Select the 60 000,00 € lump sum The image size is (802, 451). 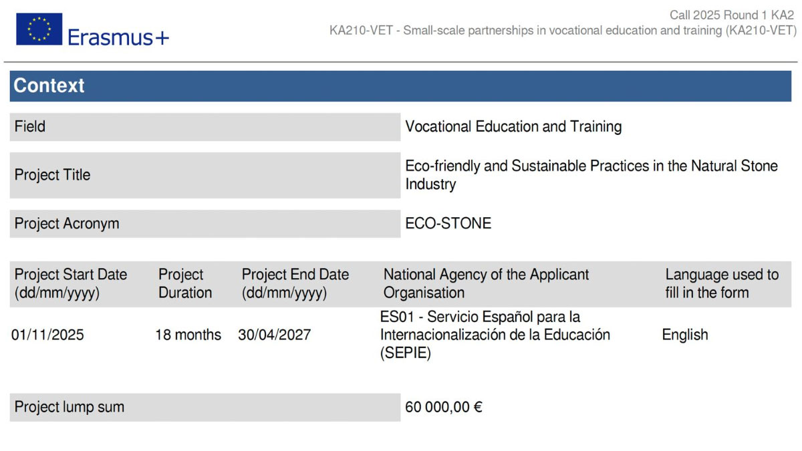(x=444, y=407)
